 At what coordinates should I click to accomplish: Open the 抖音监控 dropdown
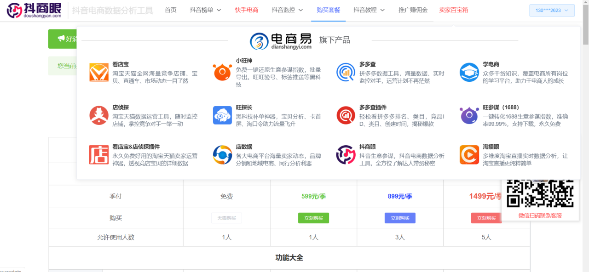click(x=287, y=10)
